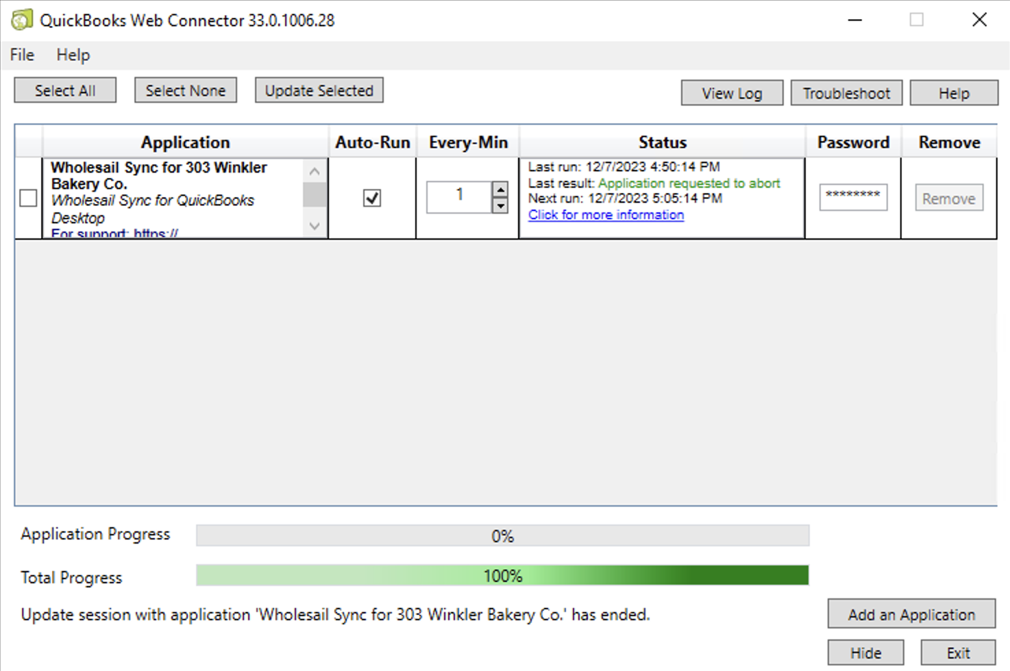Click the 'Click for more information' link
The height and width of the screenshot is (671, 1010).
click(606, 214)
